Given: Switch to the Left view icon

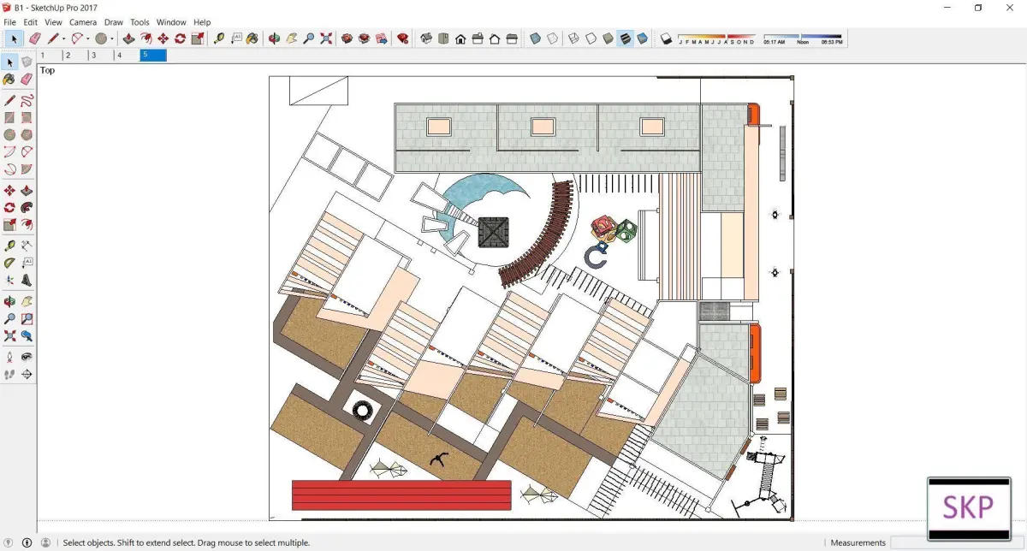Looking at the screenshot, I should (x=512, y=39).
